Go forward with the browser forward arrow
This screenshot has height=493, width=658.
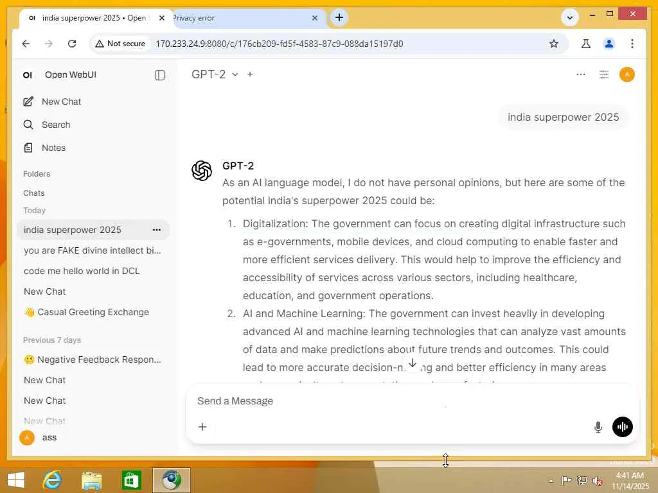click(49, 44)
